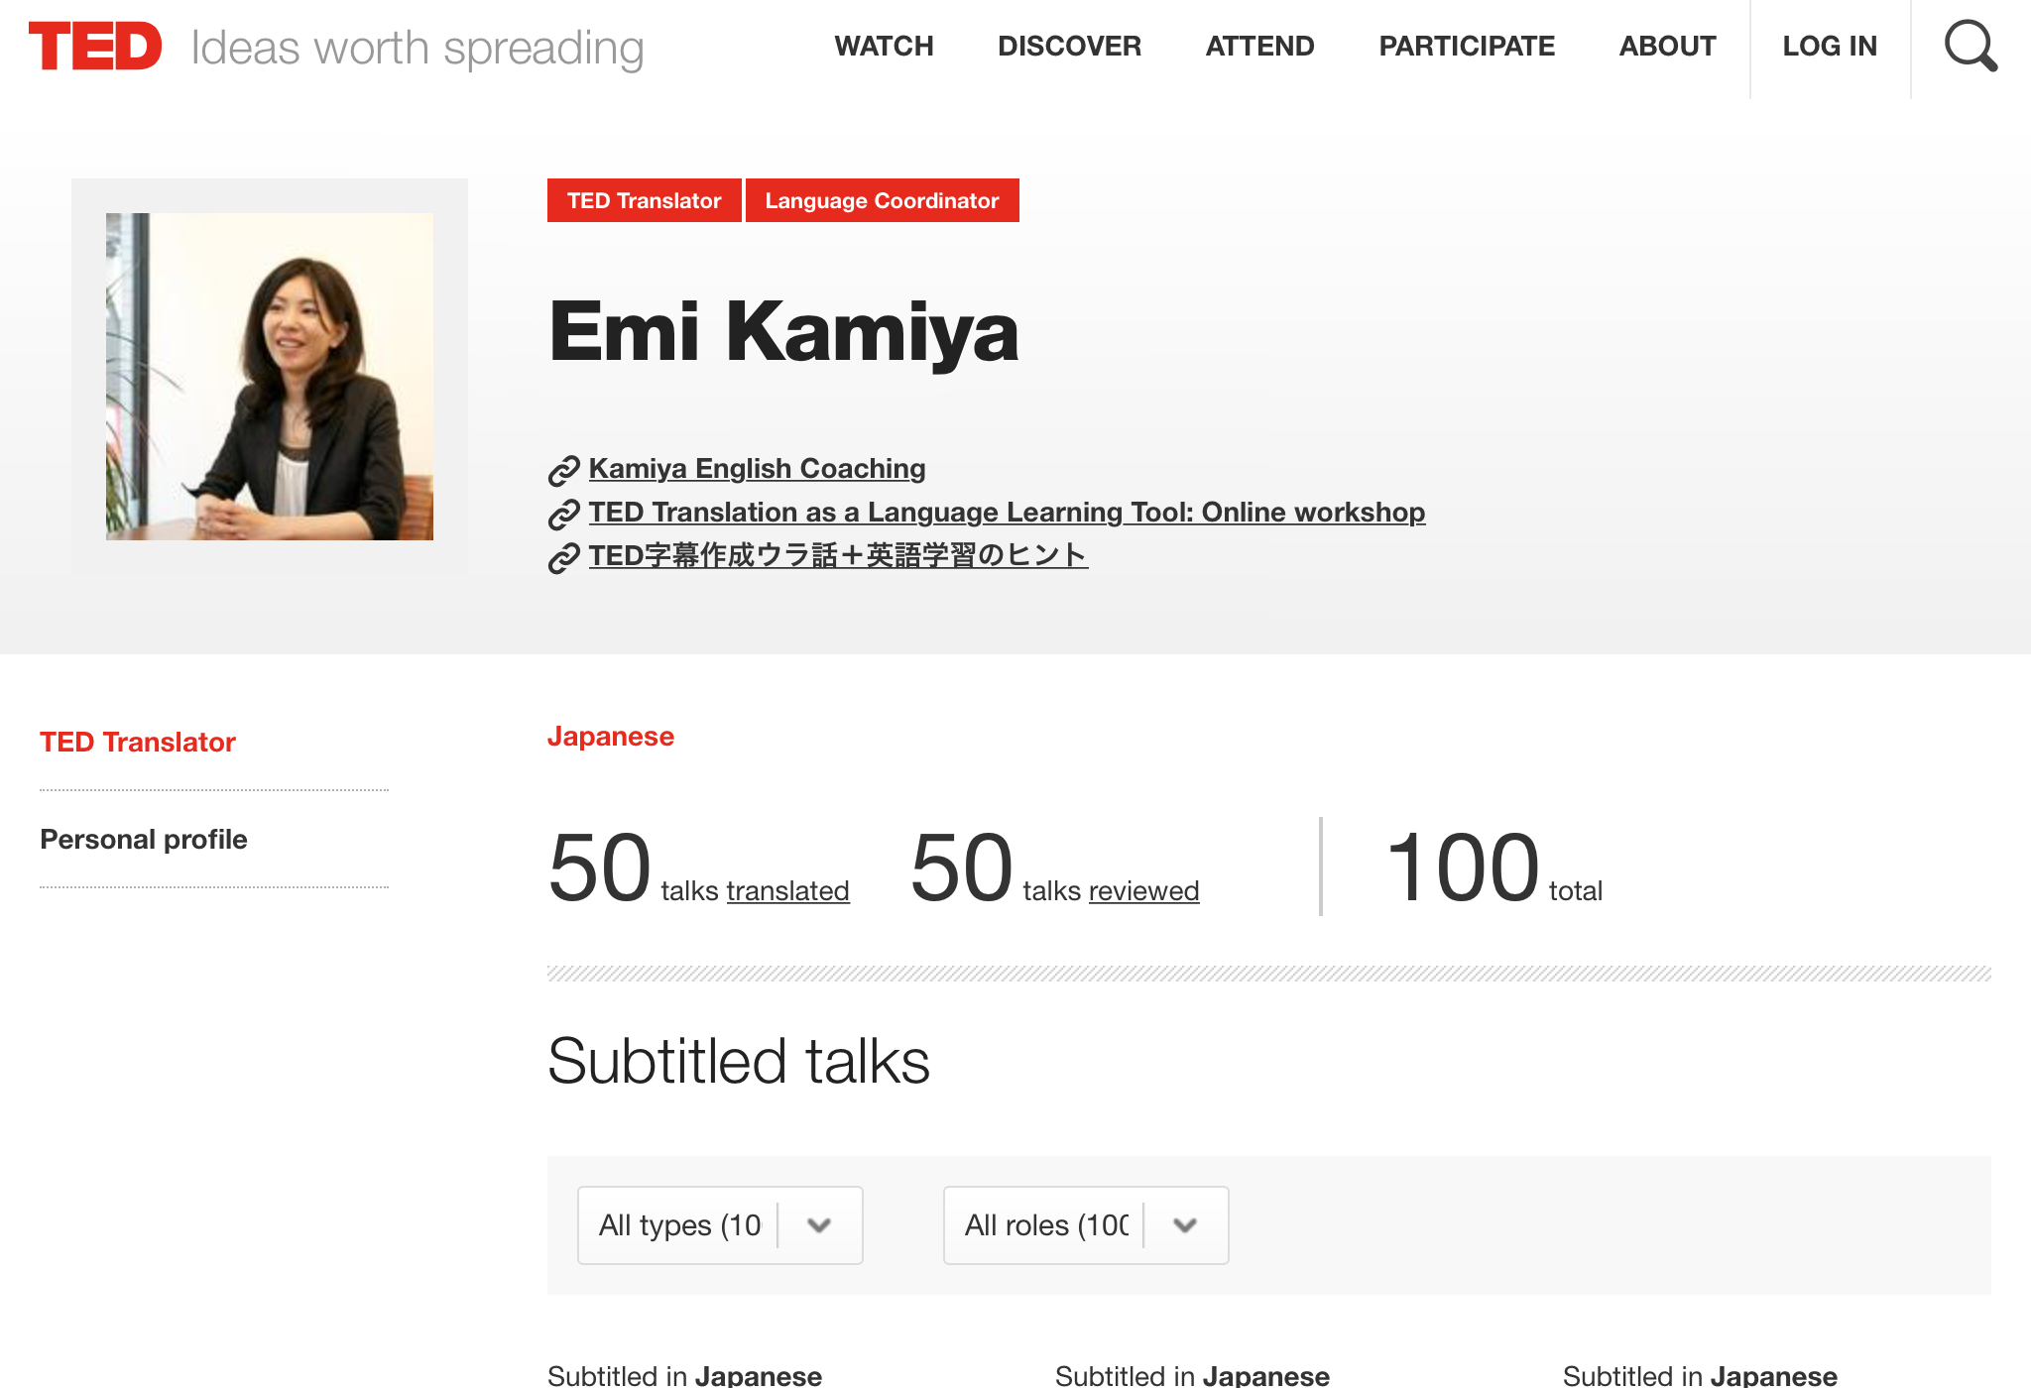This screenshot has height=1388, width=2031.
Task: Expand the All types dropdown arrow
Action: tap(819, 1225)
